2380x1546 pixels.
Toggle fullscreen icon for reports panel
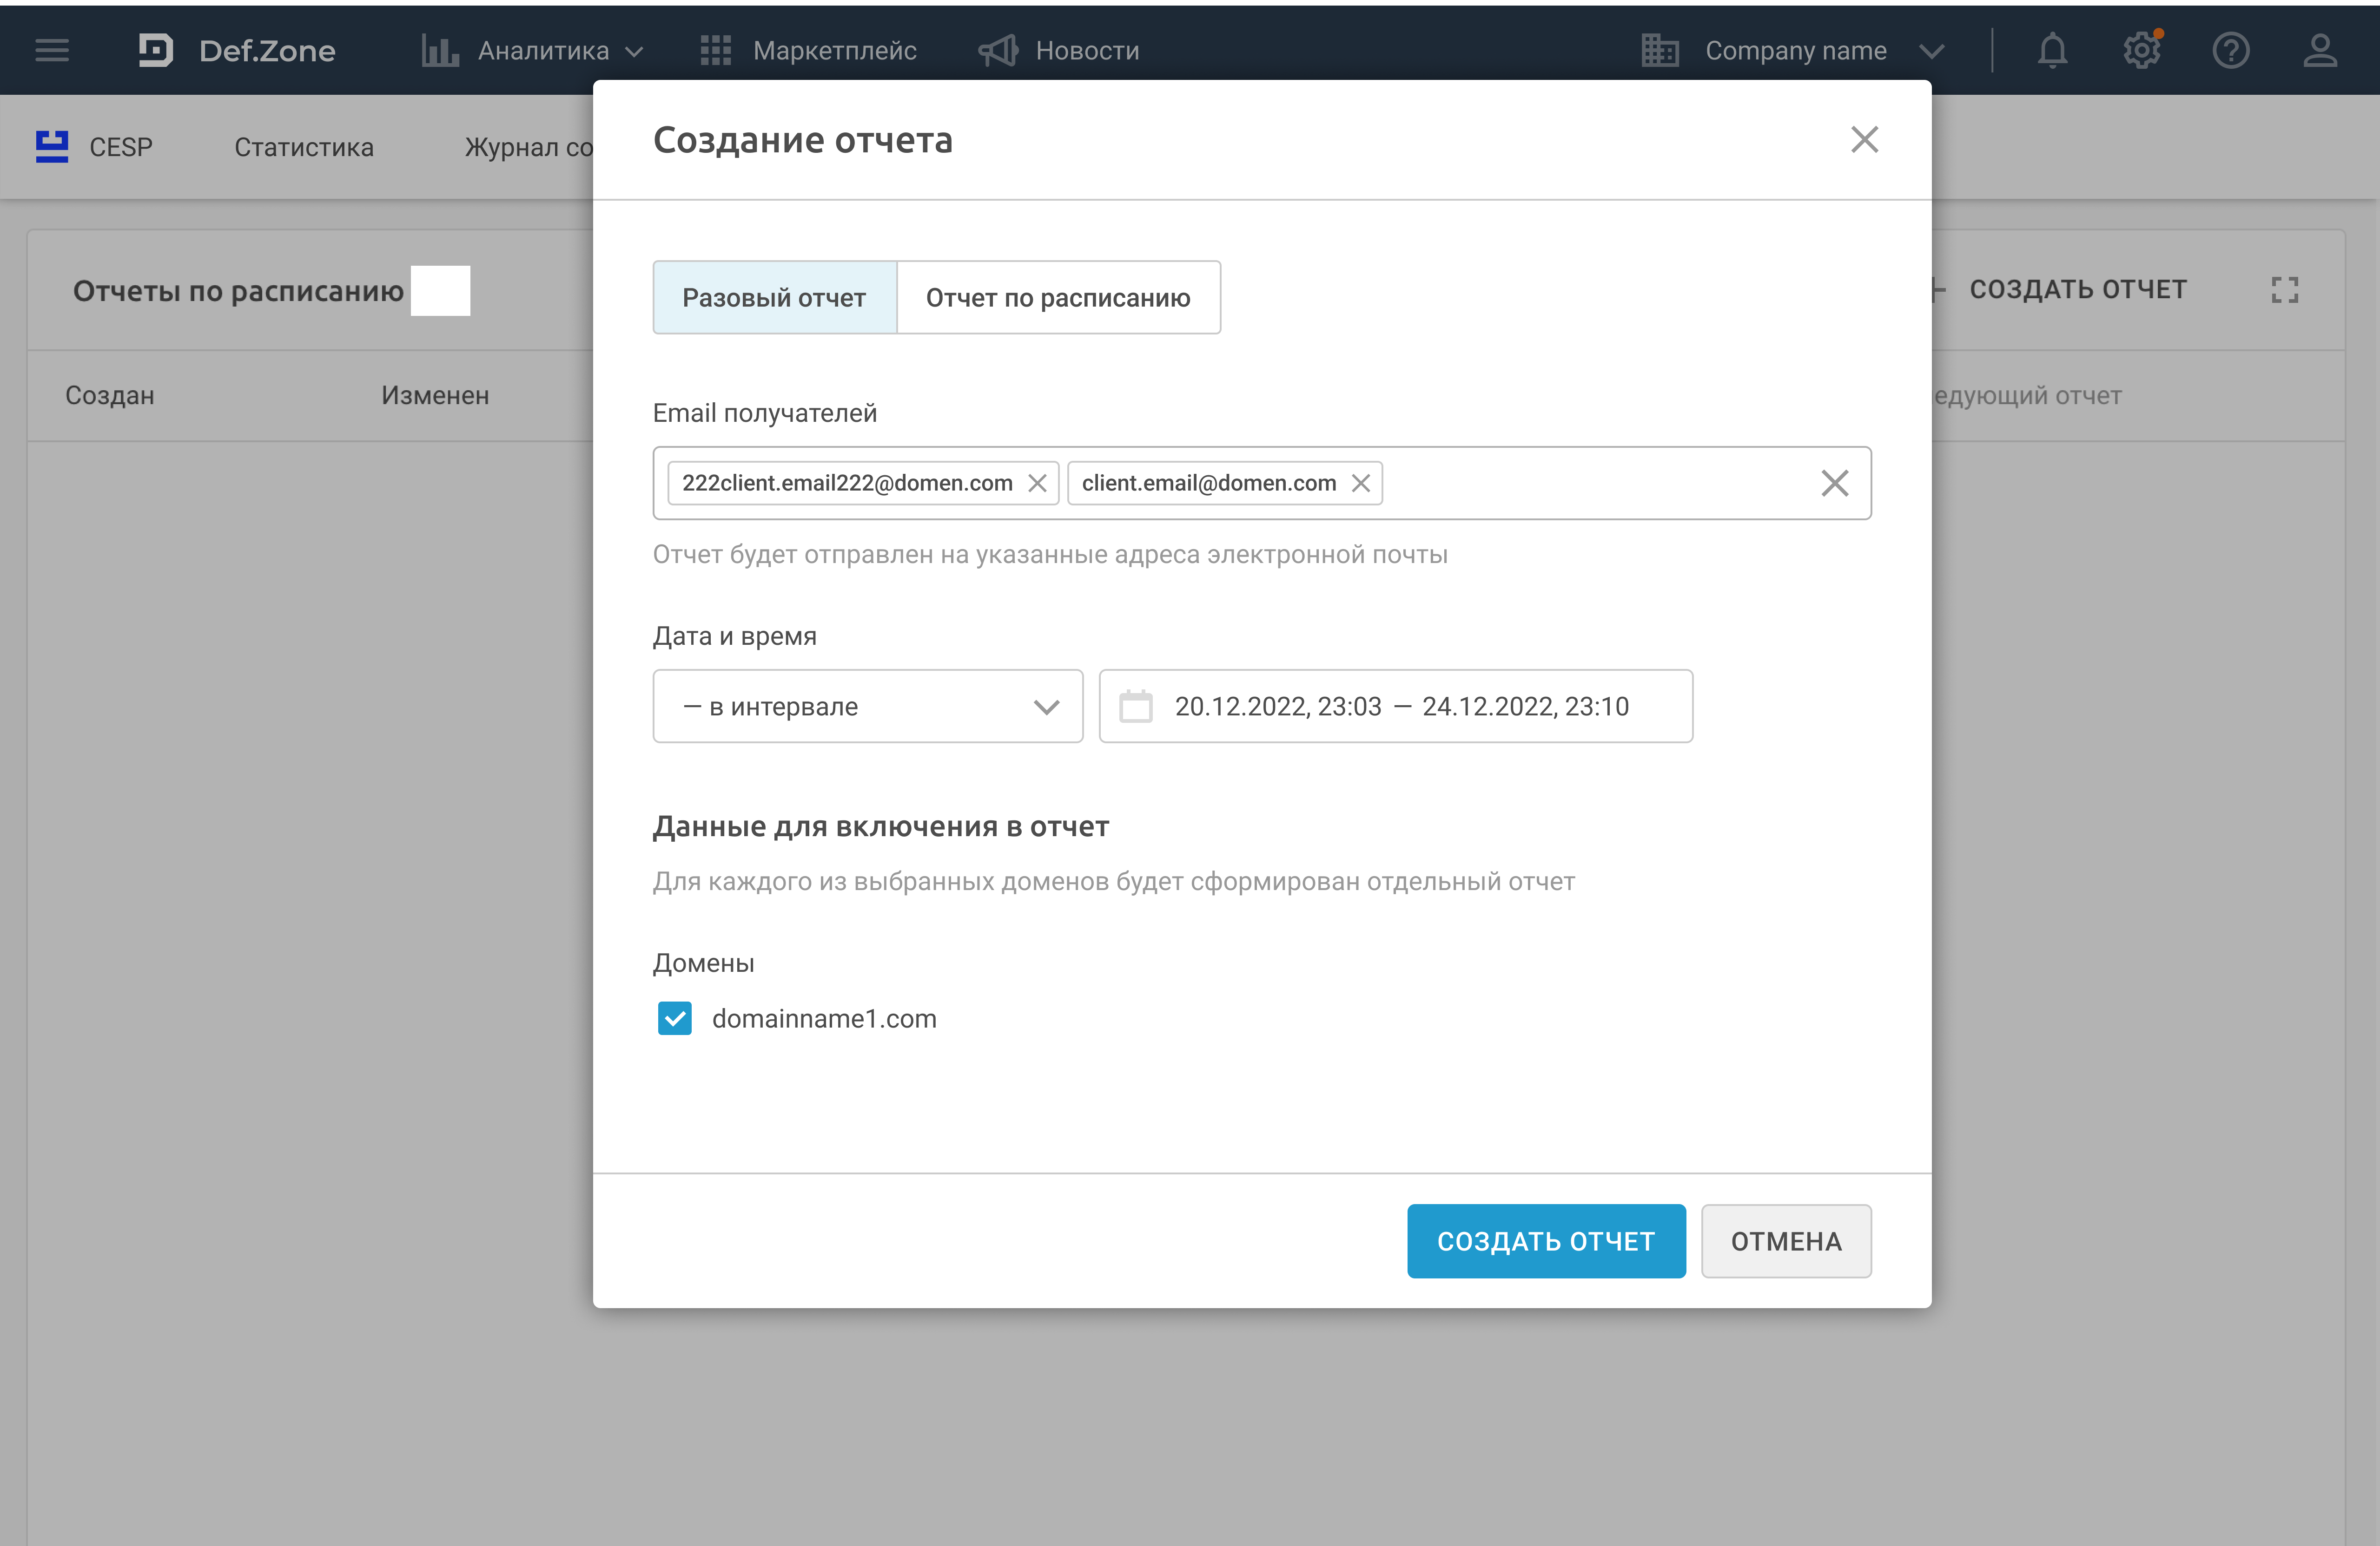pos(2285,290)
